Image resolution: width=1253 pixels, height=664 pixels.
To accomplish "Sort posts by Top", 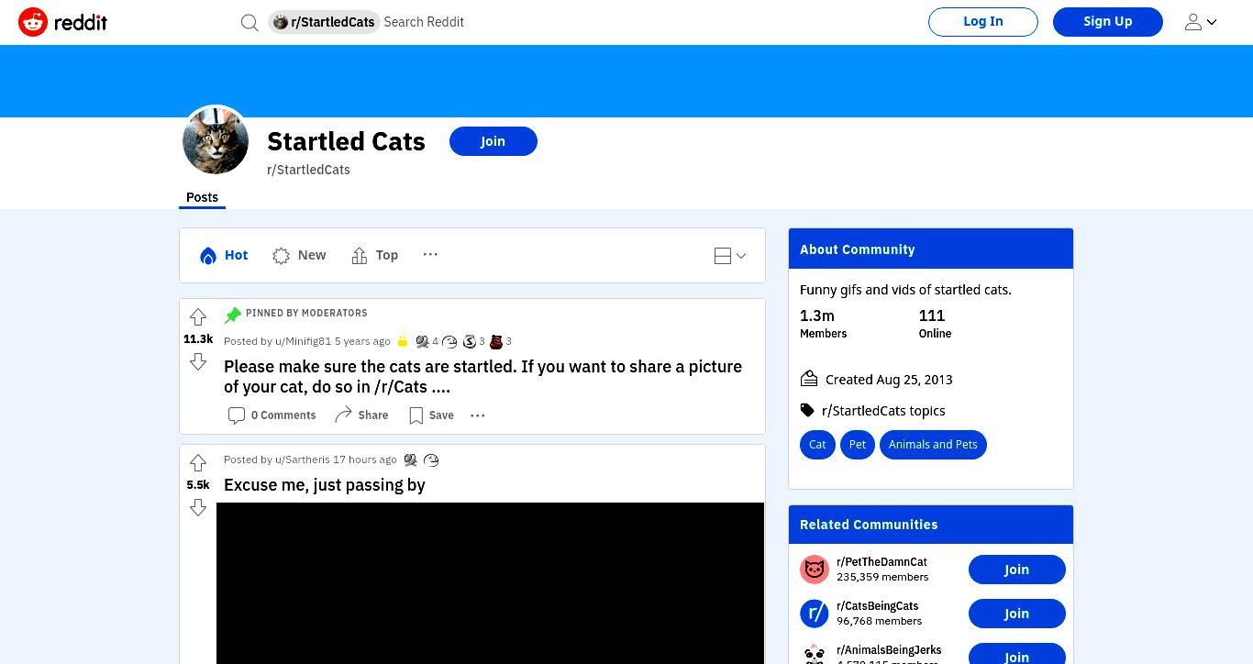I will (374, 256).
